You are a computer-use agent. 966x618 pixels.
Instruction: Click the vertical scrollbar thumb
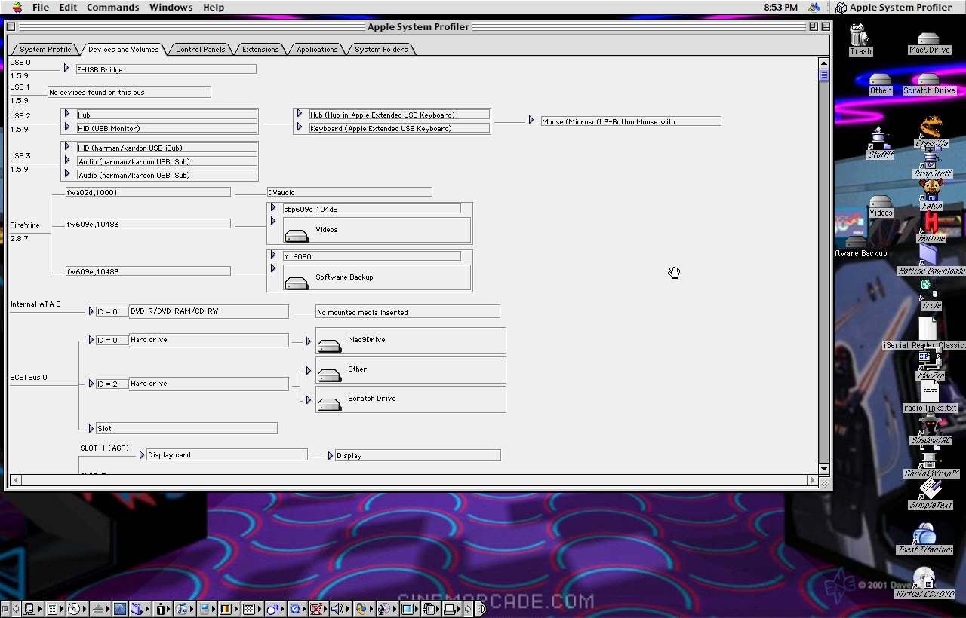coord(824,75)
